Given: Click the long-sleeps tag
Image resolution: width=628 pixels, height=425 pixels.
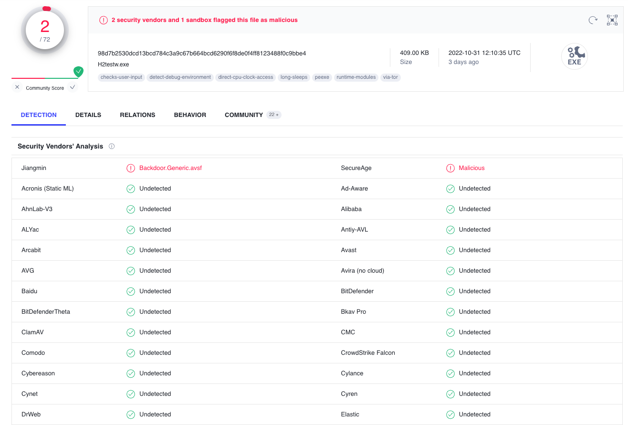Looking at the screenshot, I should (x=294, y=77).
